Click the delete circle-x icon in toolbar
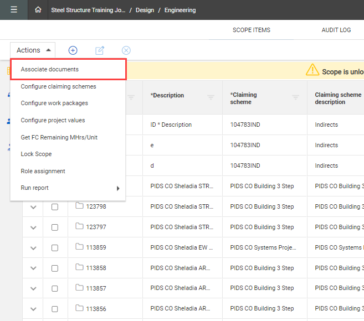364x321 pixels. click(126, 50)
